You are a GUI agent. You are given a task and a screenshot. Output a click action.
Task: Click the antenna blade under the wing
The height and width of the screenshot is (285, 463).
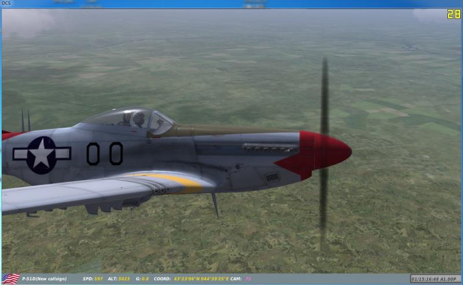(x=215, y=205)
